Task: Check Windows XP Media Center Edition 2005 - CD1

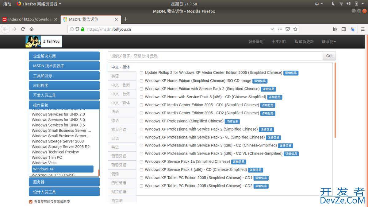Action: tap(141, 105)
